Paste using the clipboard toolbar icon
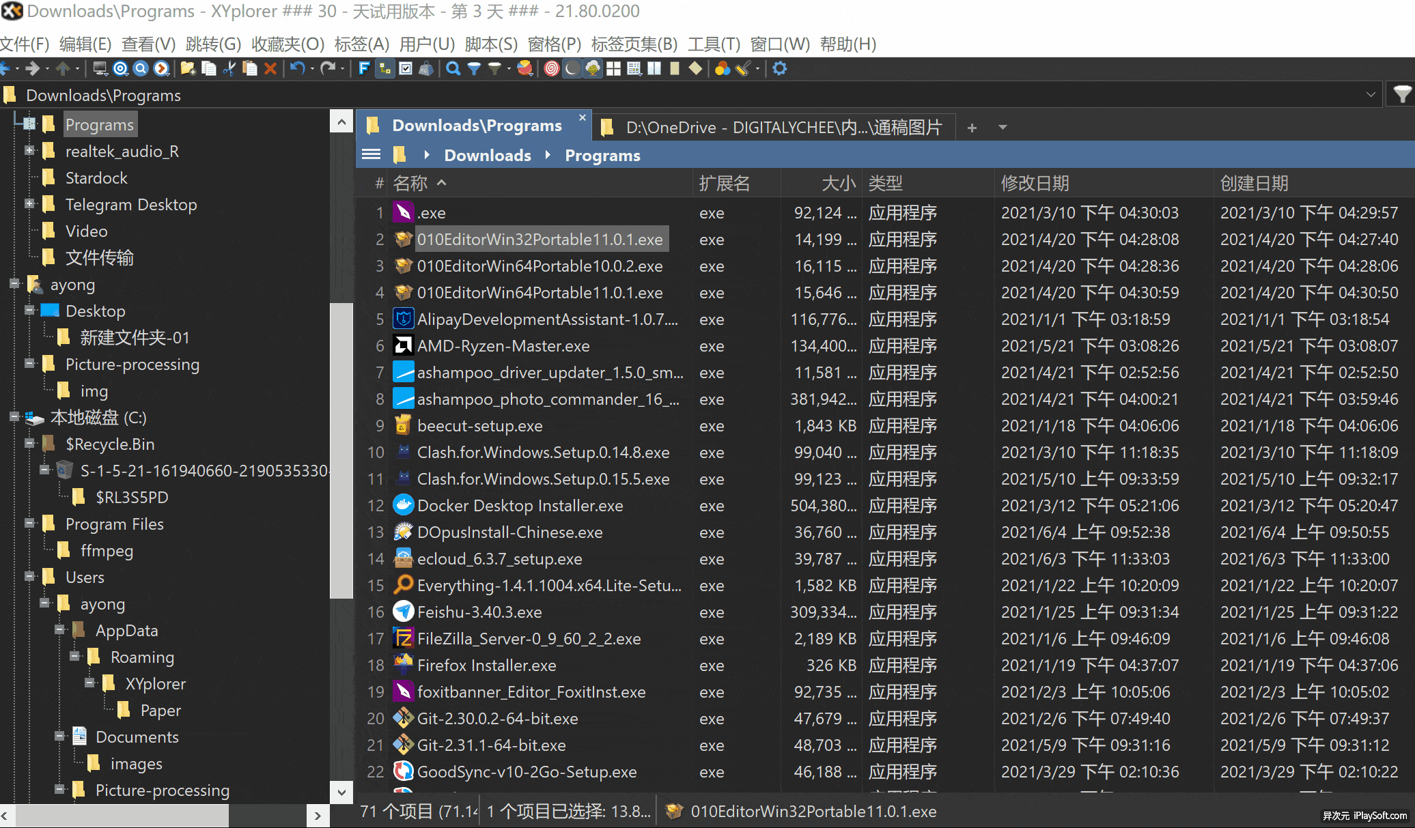The width and height of the screenshot is (1415, 828). click(x=250, y=68)
